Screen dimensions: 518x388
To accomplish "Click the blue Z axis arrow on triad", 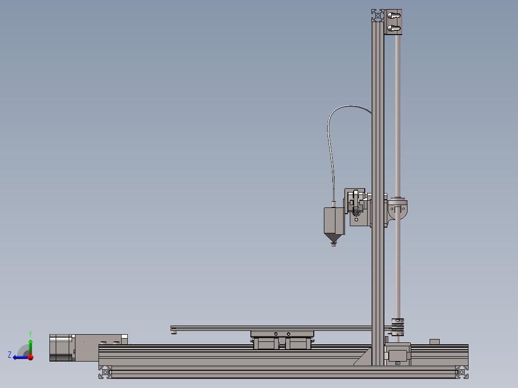I will [20, 357].
